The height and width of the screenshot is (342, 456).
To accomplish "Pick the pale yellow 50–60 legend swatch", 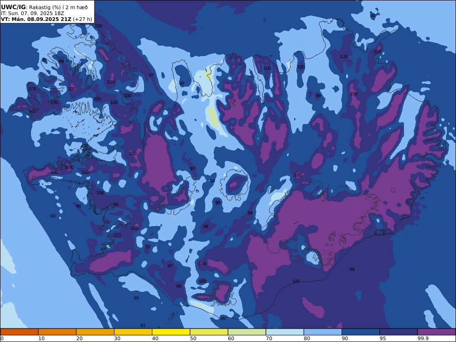I will (209, 332).
